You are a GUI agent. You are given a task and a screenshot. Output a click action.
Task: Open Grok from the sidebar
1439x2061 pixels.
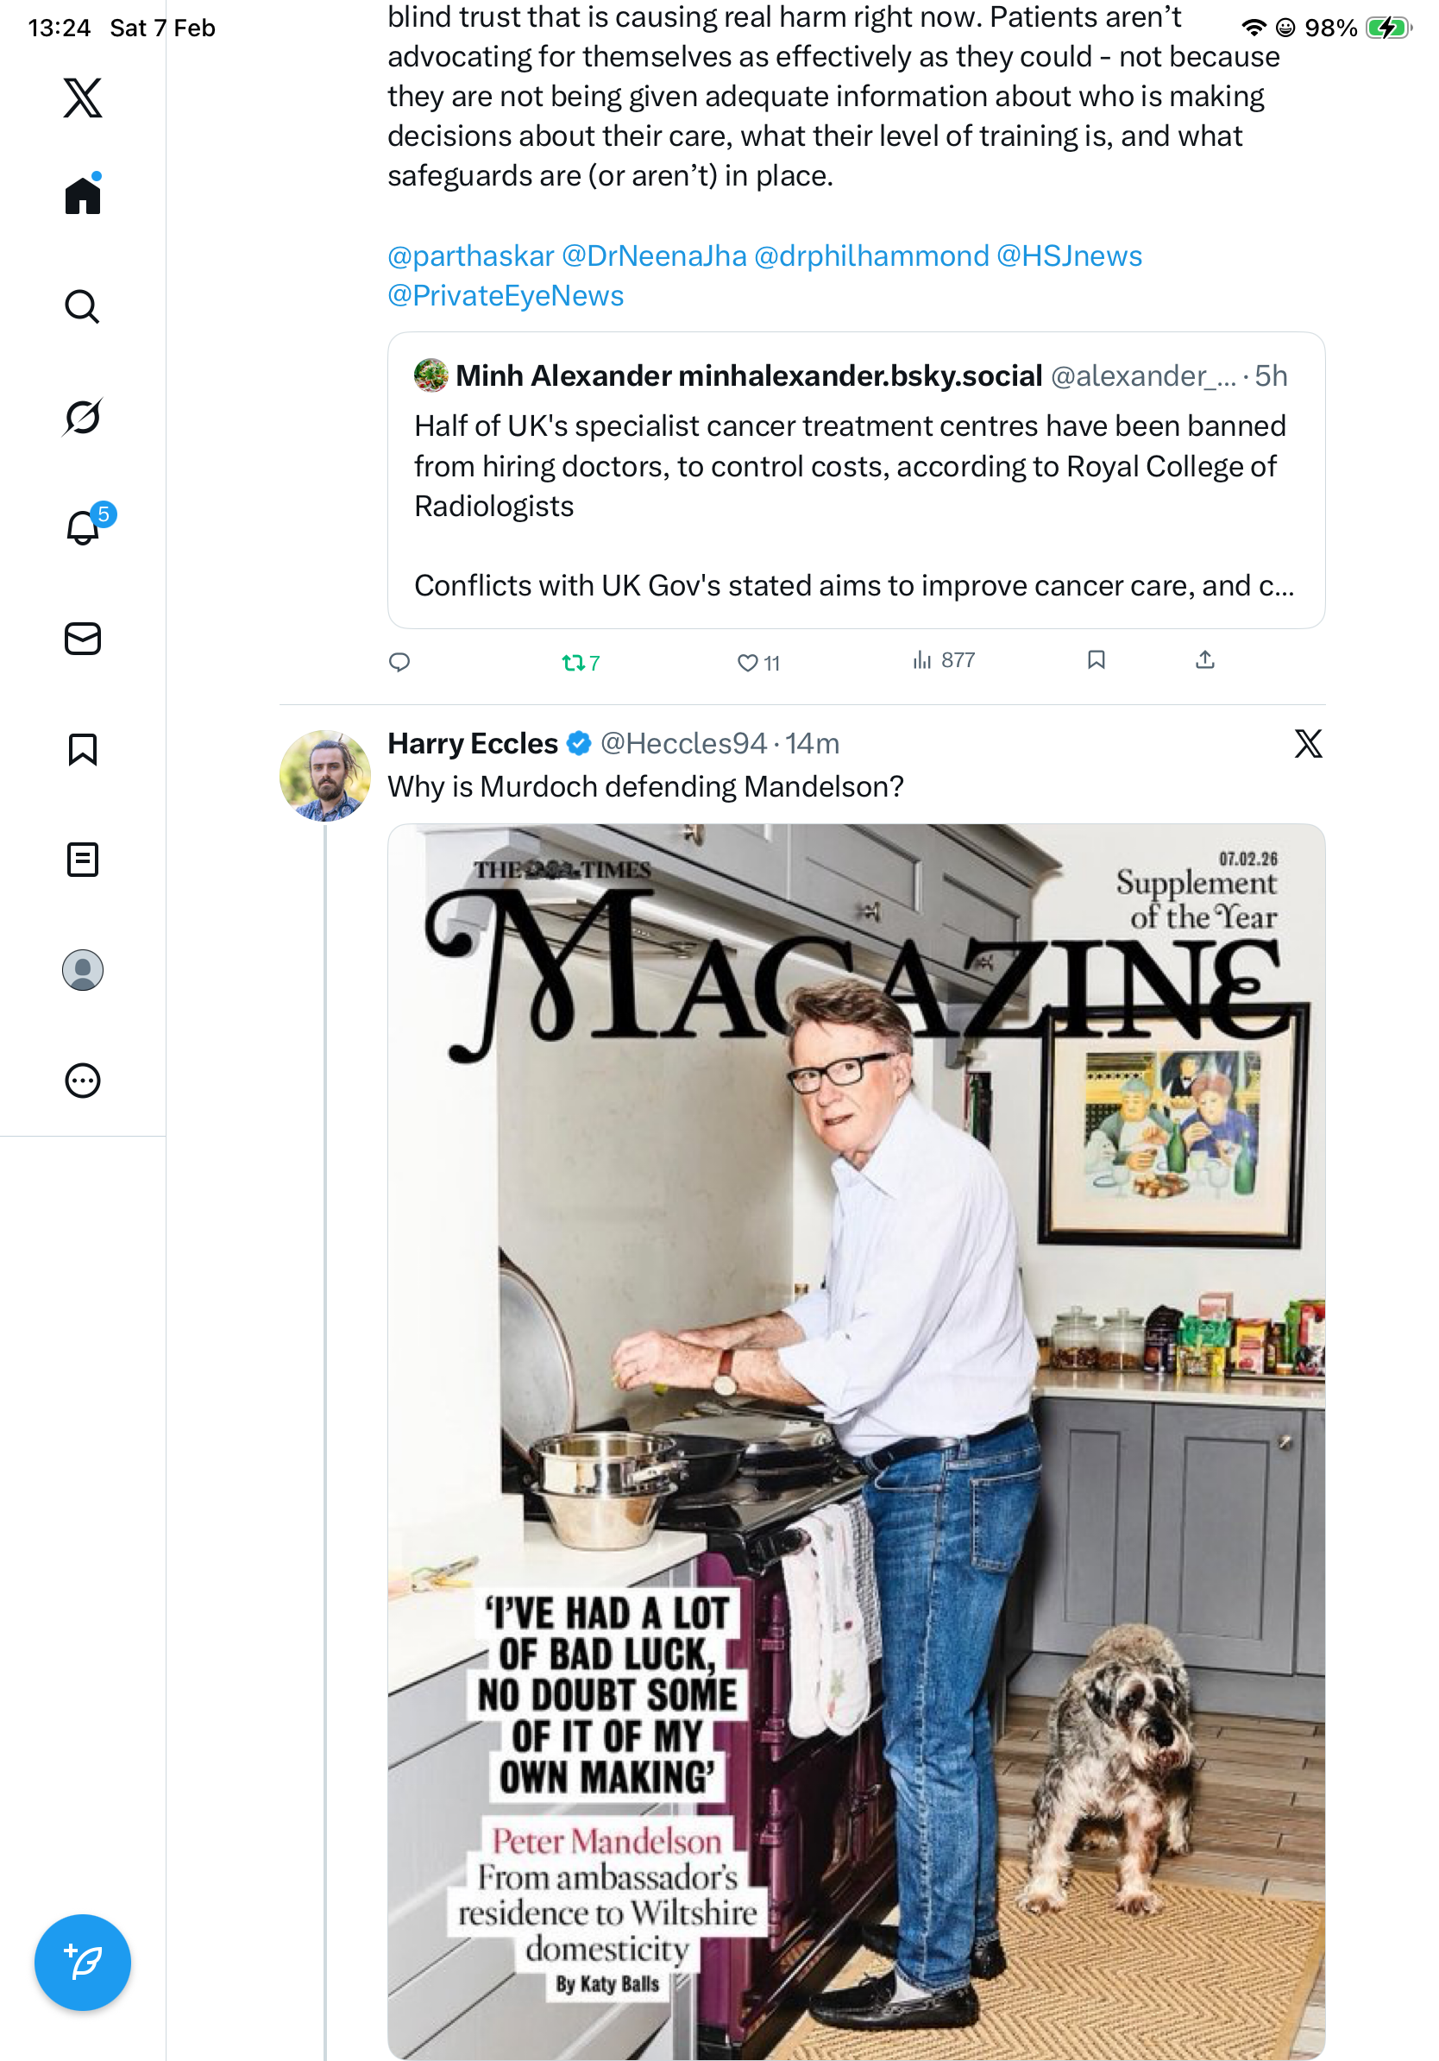[83, 417]
